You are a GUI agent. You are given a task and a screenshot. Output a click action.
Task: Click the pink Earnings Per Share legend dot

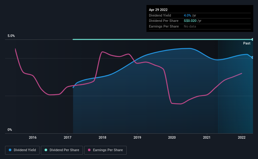pos(89,150)
